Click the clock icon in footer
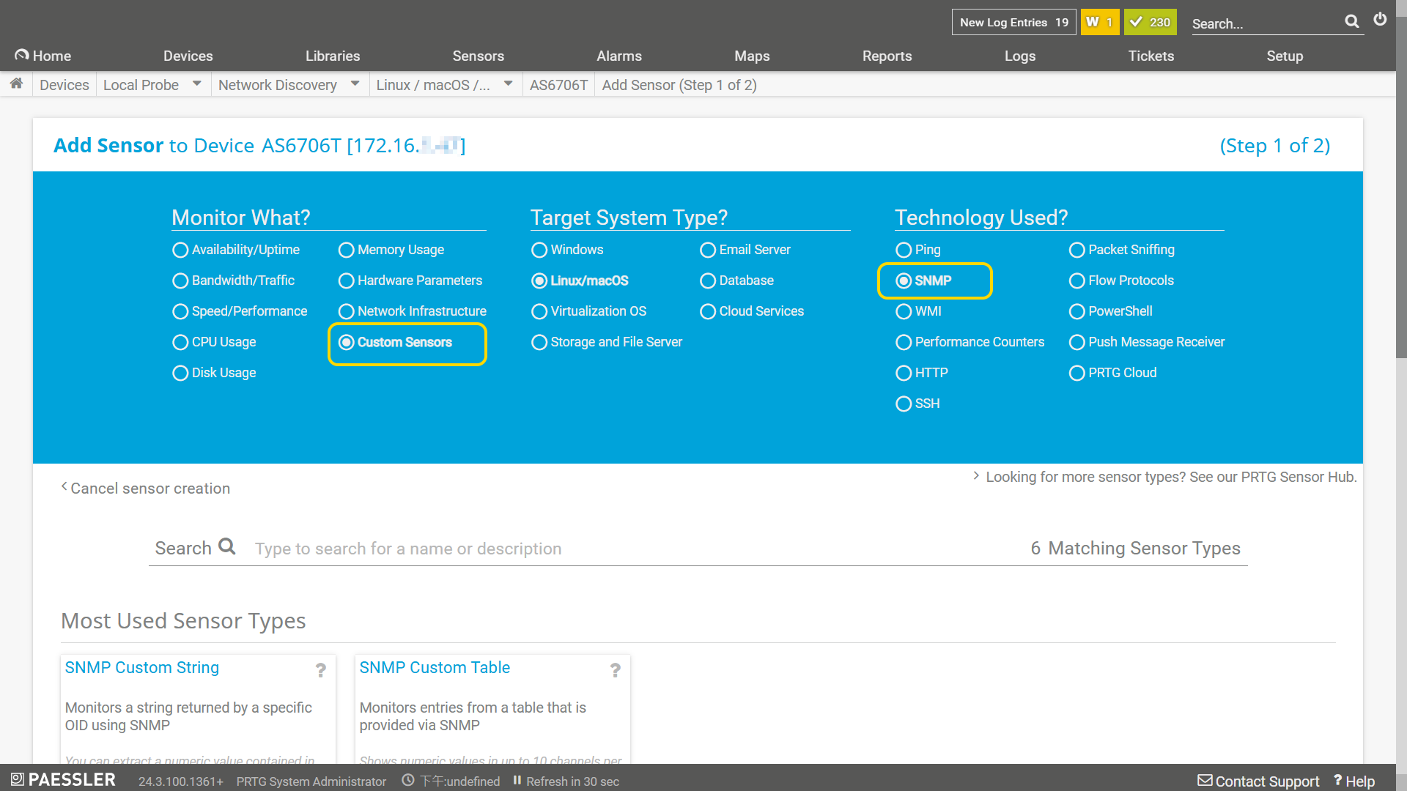Image resolution: width=1407 pixels, height=791 pixels. click(x=408, y=781)
